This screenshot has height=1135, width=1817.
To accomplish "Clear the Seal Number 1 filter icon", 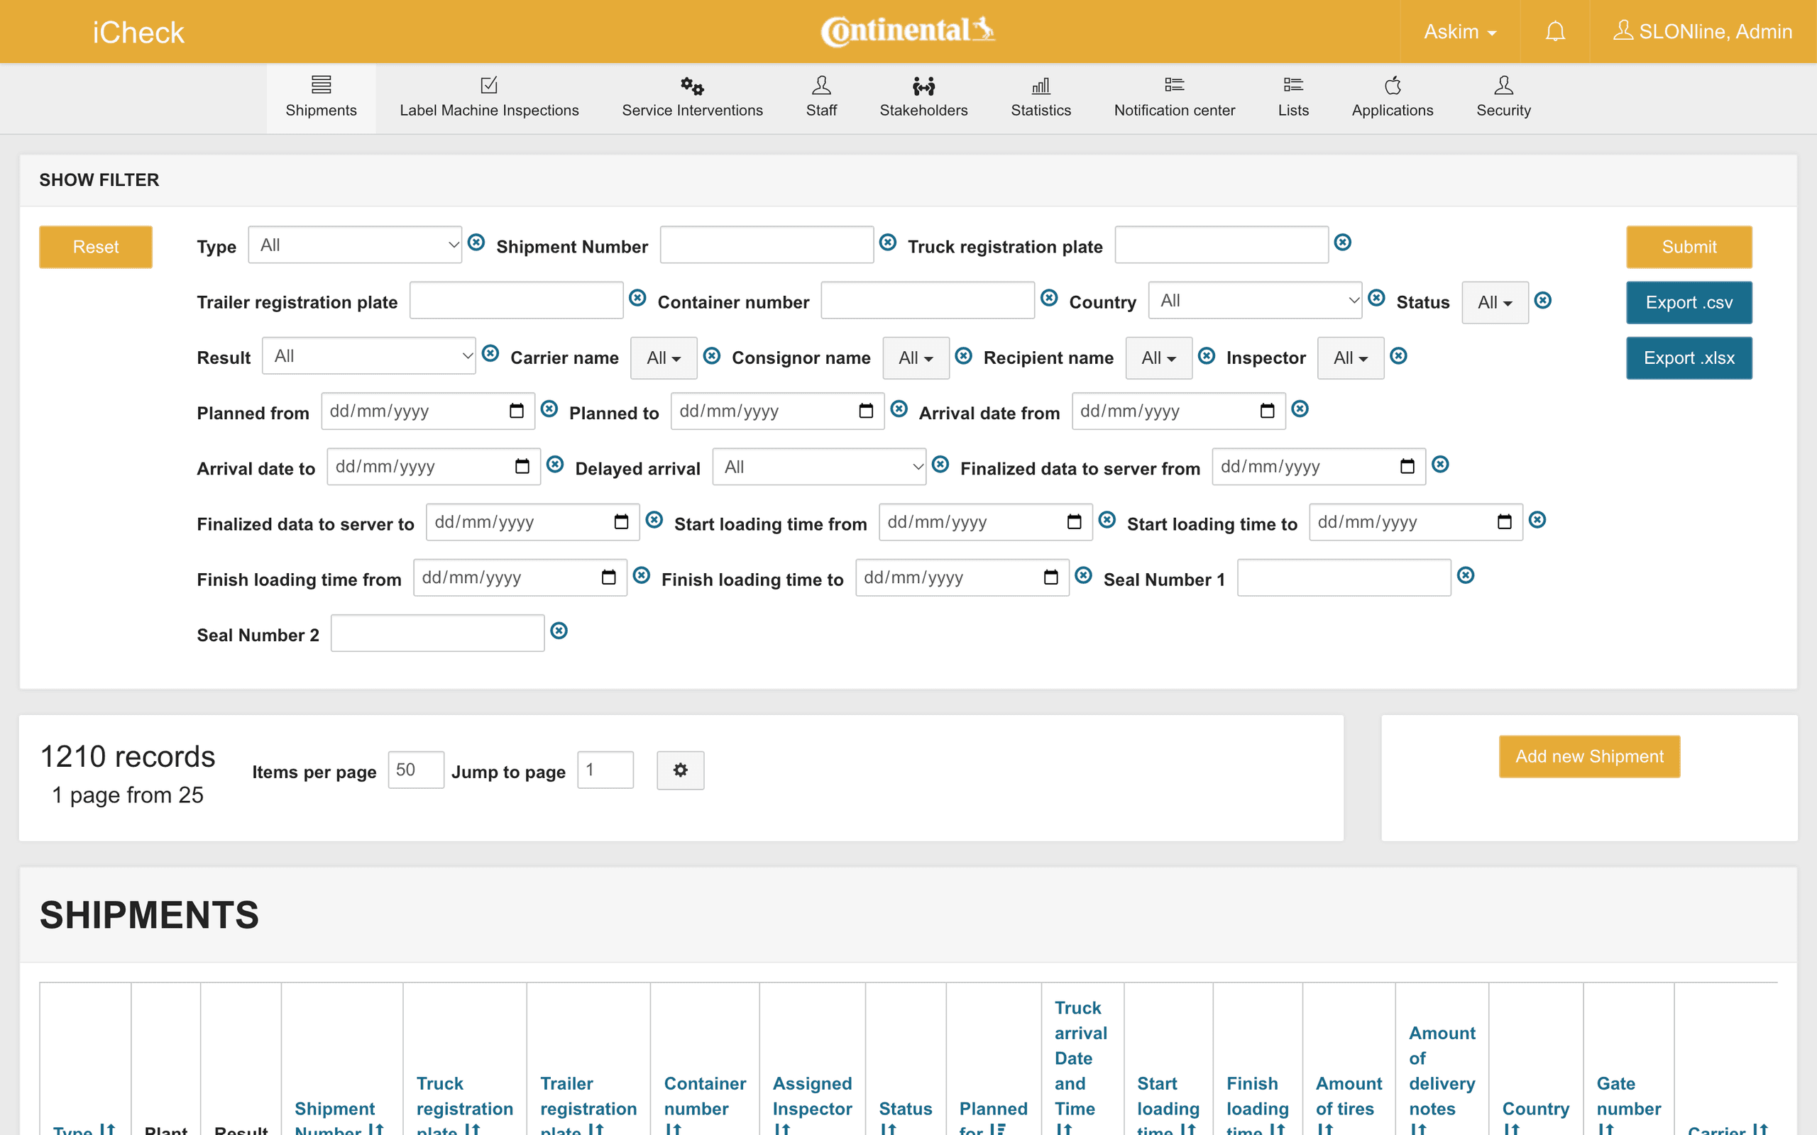I will [x=1466, y=576].
